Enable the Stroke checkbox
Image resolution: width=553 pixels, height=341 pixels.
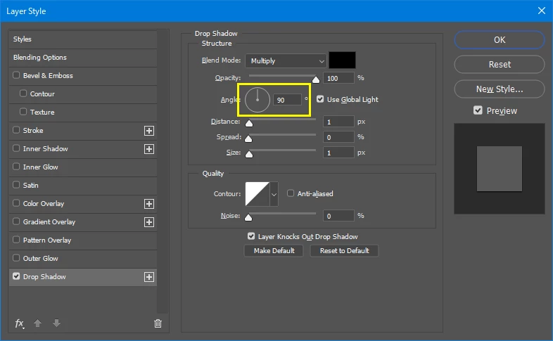(16, 130)
